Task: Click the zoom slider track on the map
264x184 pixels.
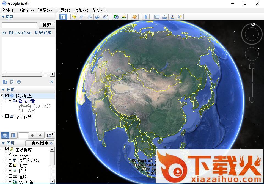Action: tap(252, 83)
